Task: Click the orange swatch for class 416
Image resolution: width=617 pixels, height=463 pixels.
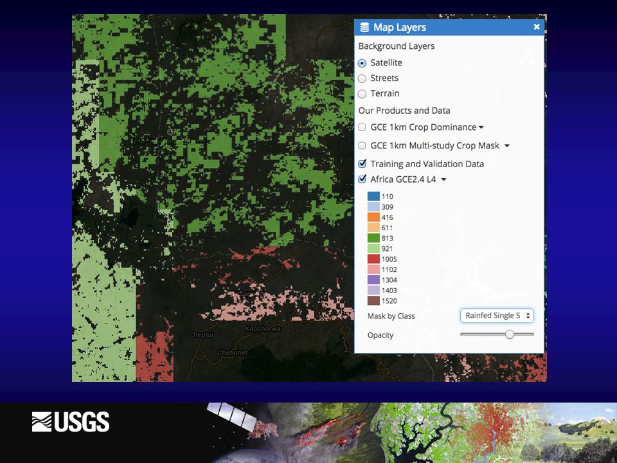Action: pos(373,217)
